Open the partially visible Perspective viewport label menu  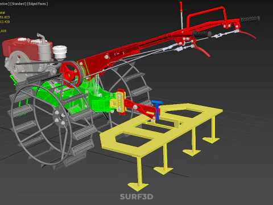point(5,4)
